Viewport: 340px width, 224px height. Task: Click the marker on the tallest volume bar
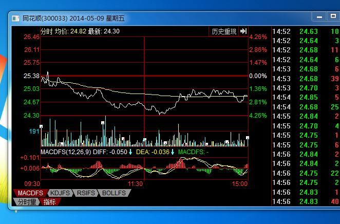tap(103, 123)
